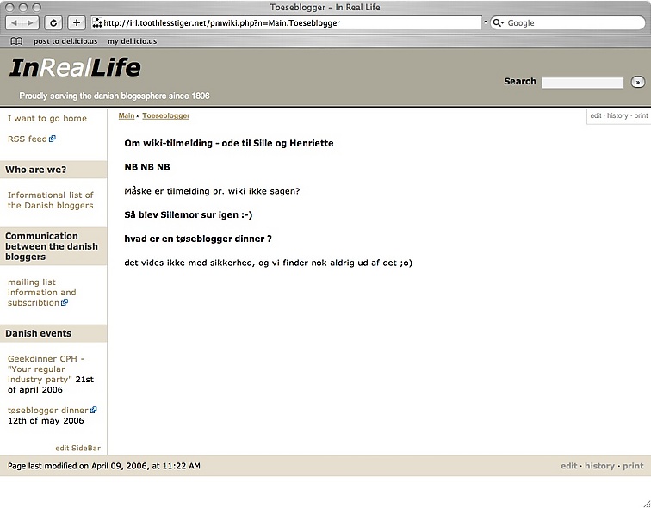
Task: Click the green zoom window button
Action: coord(37,8)
